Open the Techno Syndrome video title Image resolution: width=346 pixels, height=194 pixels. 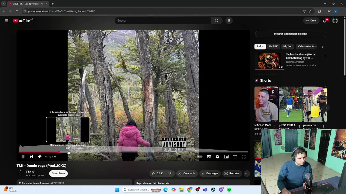click(x=301, y=56)
